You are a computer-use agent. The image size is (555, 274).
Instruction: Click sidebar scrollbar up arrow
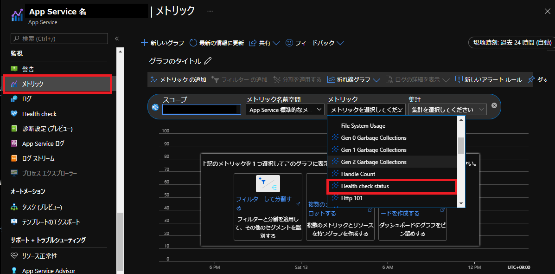pyautogui.click(x=121, y=52)
